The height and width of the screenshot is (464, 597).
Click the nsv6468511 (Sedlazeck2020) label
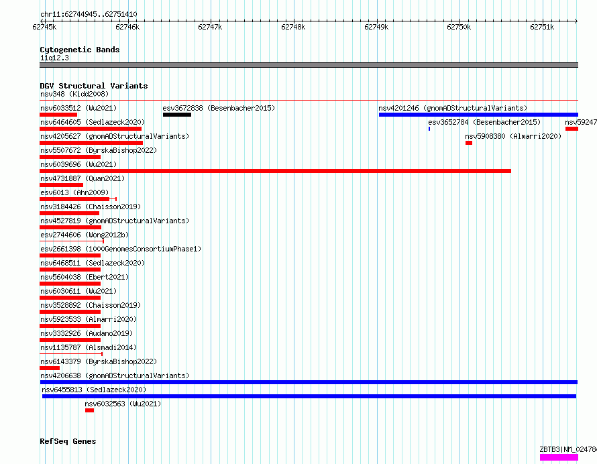click(x=93, y=263)
